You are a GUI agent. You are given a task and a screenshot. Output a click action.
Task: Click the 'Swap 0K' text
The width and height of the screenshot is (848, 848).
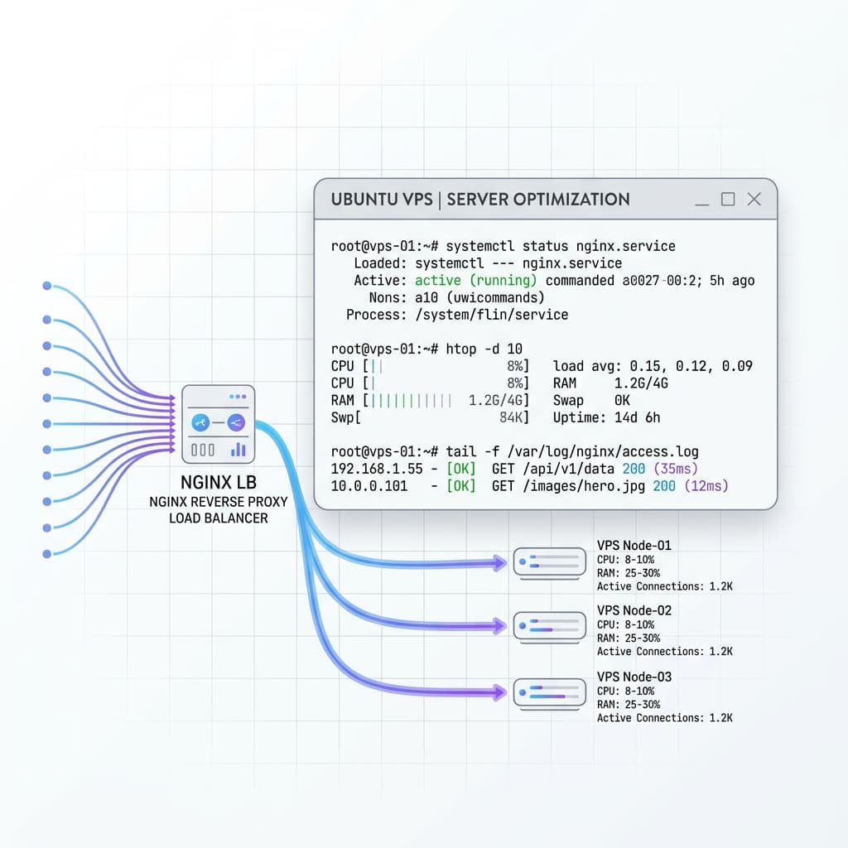[x=591, y=400]
